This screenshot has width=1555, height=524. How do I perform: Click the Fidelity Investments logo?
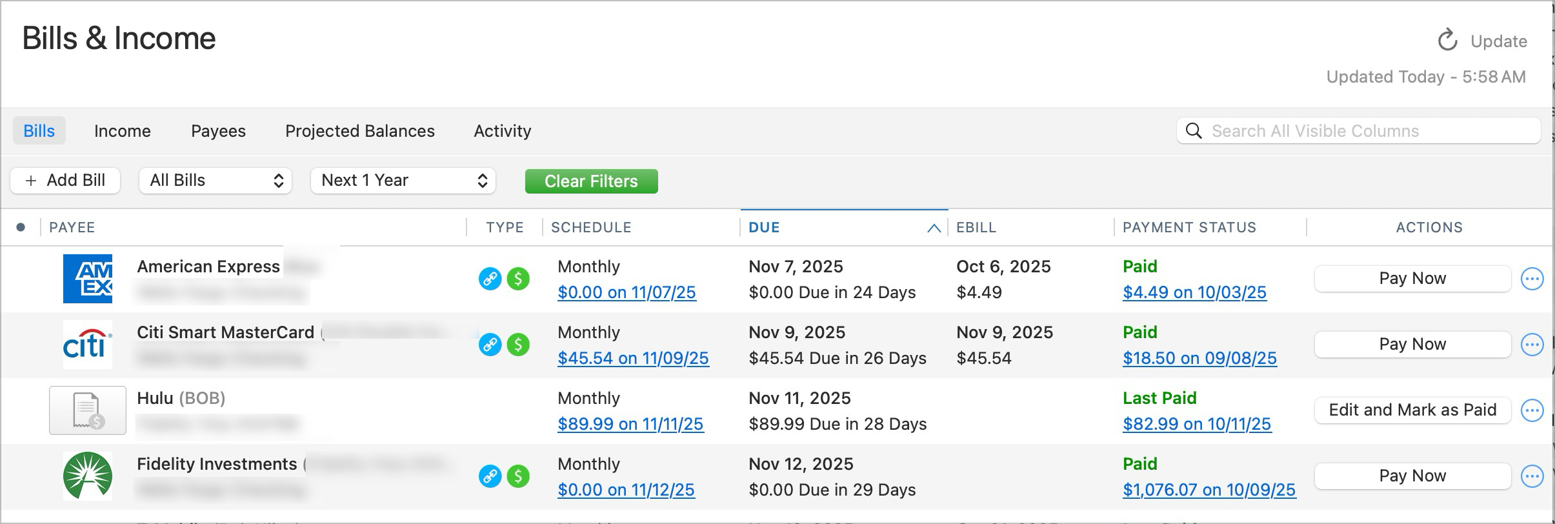point(88,476)
